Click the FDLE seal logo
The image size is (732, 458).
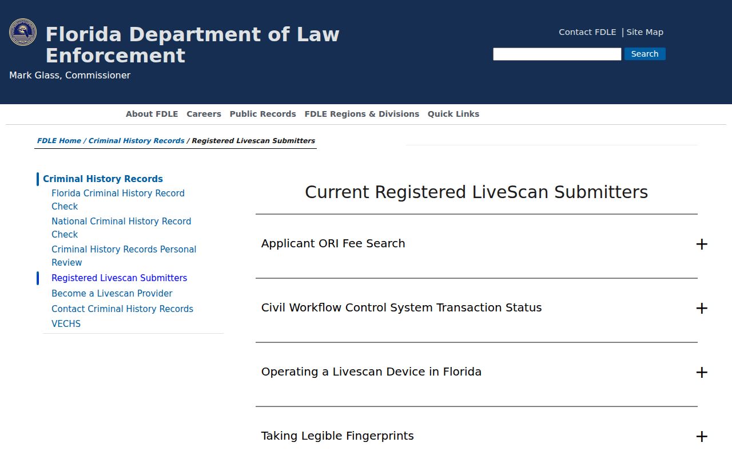(23, 32)
